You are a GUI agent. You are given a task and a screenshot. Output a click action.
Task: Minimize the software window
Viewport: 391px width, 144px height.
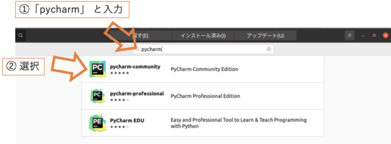364,36
